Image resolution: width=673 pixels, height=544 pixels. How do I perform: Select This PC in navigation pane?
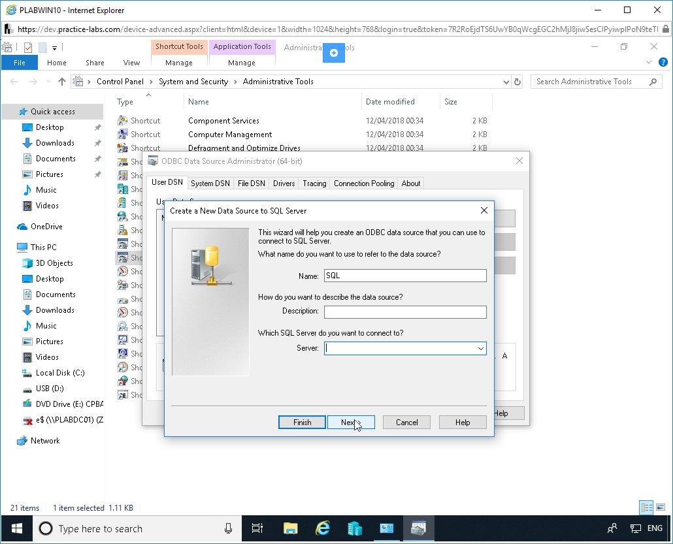point(43,247)
